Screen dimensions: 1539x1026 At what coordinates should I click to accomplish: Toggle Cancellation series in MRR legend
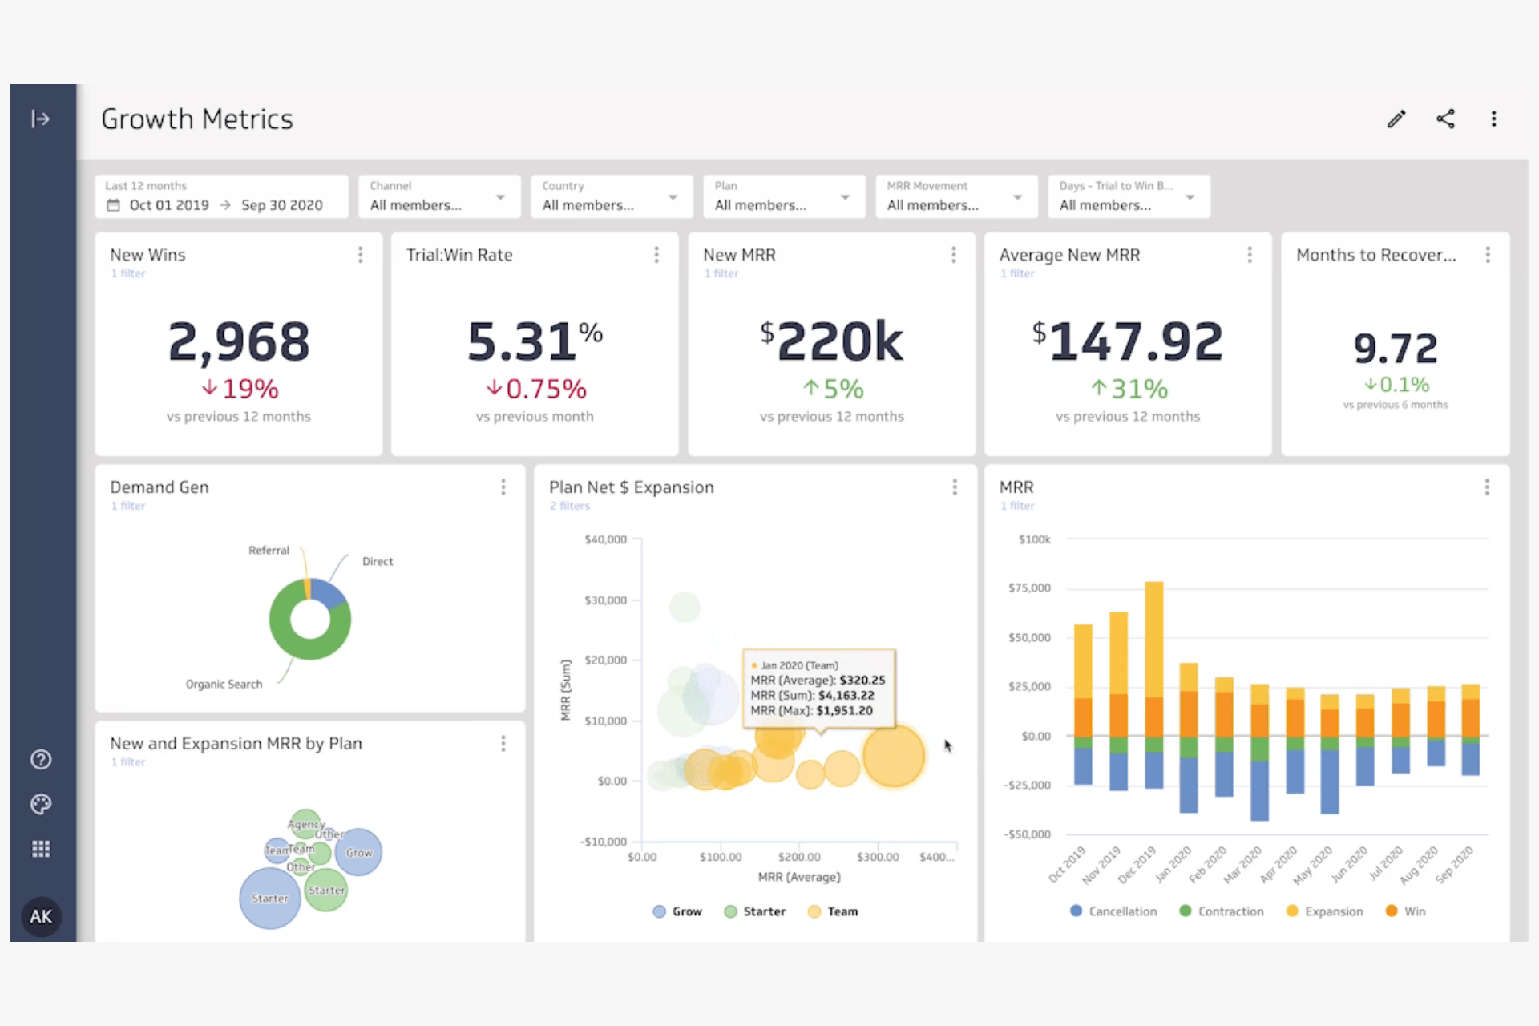[x=1113, y=911]
